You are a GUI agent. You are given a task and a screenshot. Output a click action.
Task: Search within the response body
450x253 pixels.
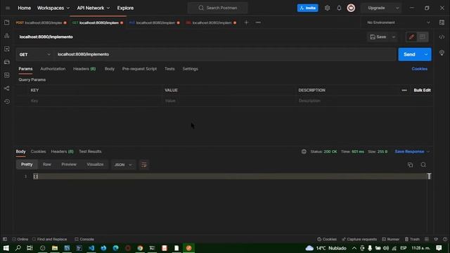[423, 164]
